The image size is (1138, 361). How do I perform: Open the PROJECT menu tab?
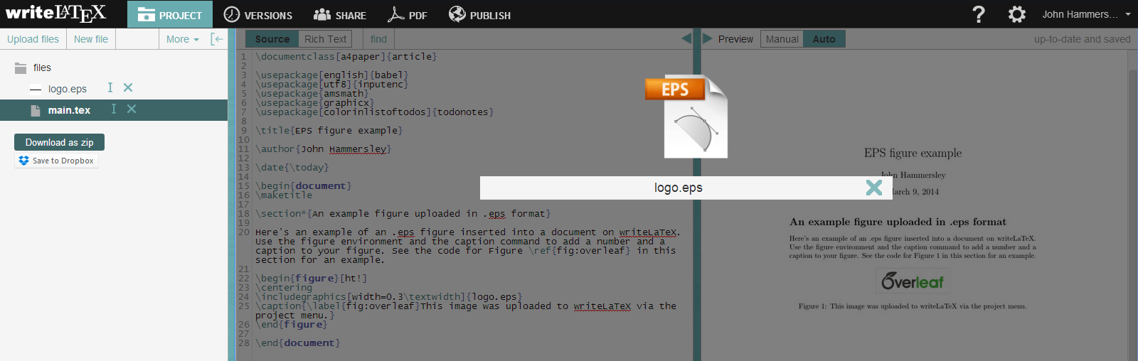[x=170, y=15]
